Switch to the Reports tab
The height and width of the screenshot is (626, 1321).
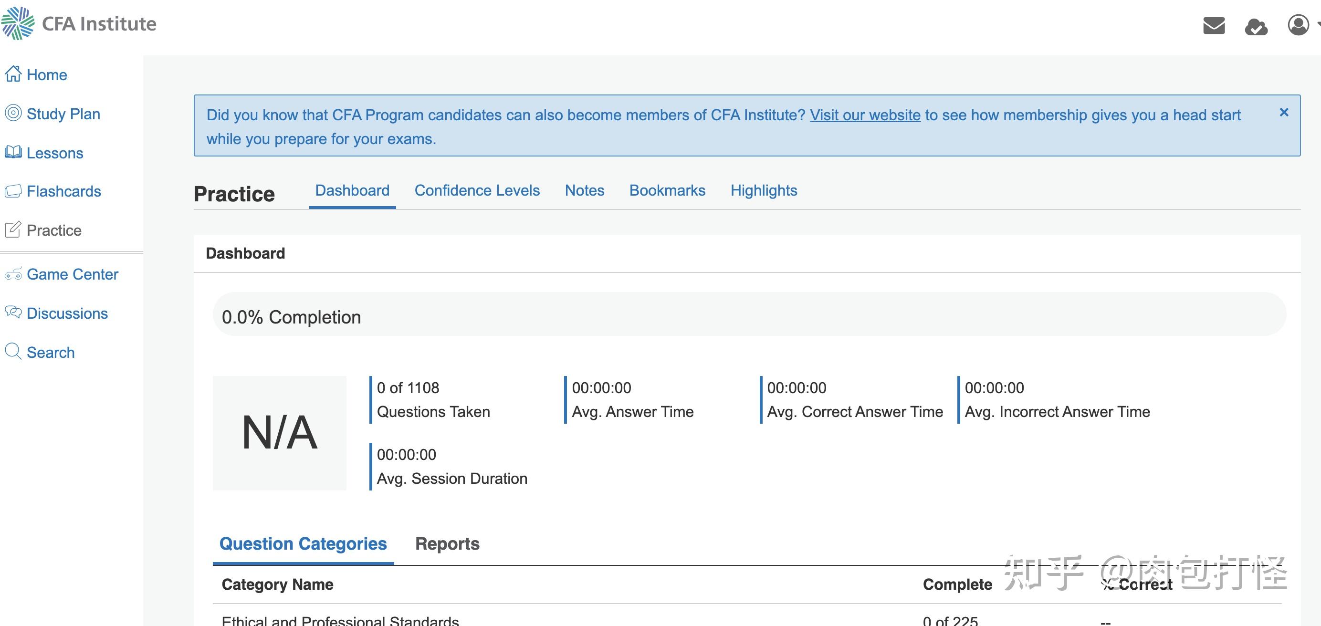tap(447, 544)
